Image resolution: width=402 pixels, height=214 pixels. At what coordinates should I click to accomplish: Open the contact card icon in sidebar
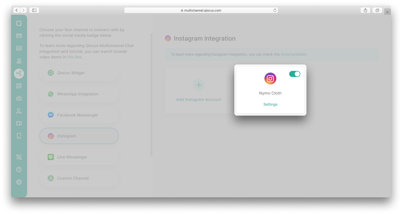[x=19, y=48]
